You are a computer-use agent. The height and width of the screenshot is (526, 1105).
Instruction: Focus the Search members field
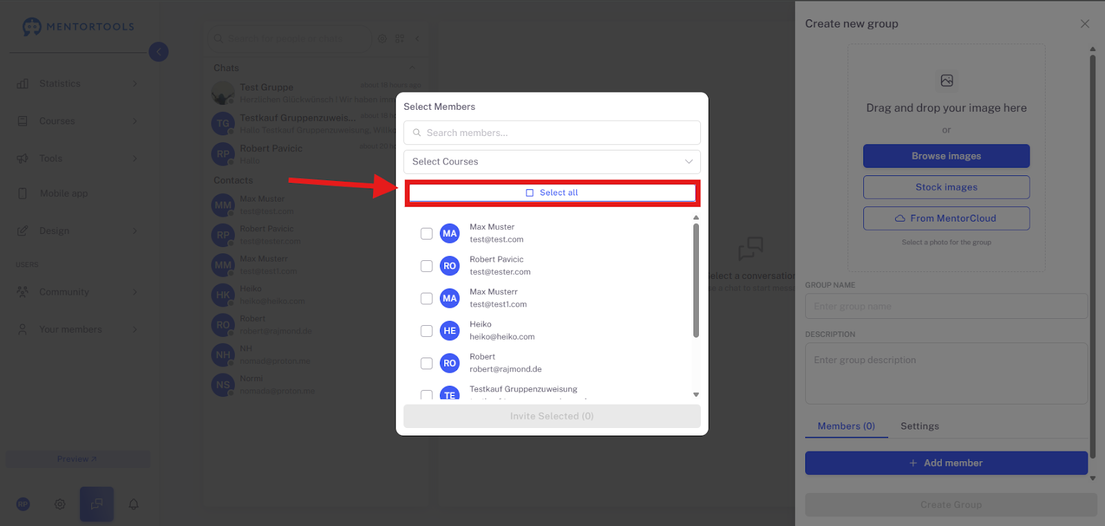tap(552, 133)
